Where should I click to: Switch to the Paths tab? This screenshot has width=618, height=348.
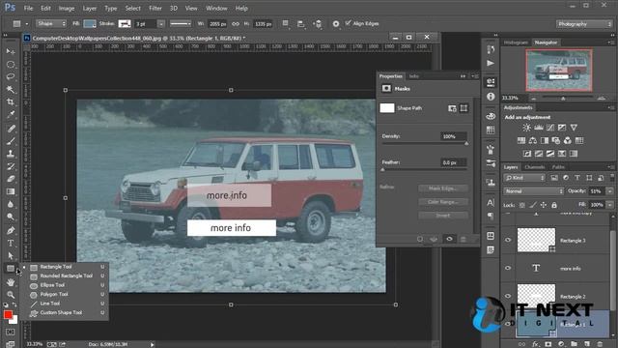558,167
